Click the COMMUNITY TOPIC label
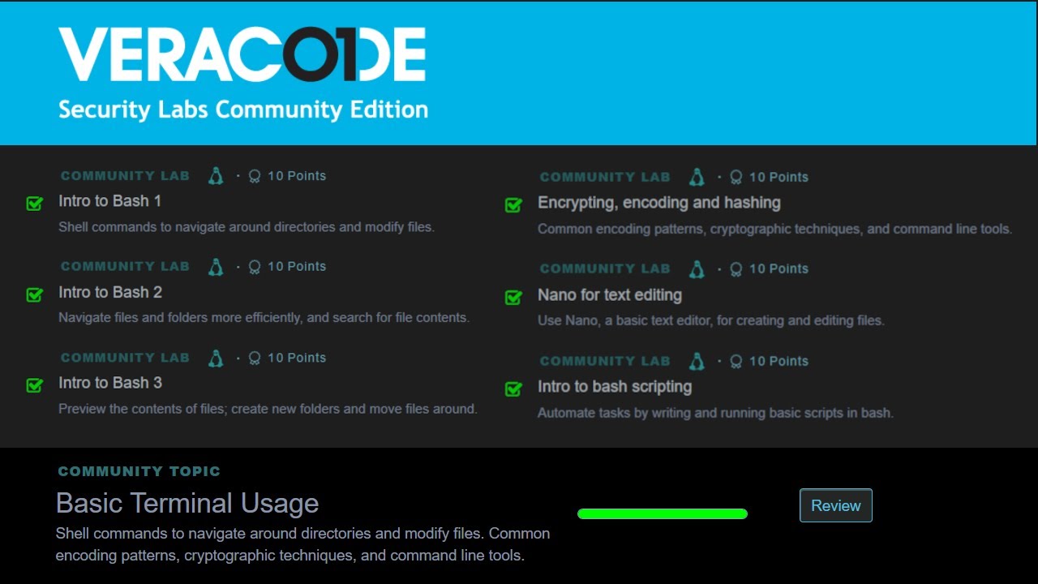Viewport: 1038px width, 584px height. pyautogui.click(x=139, y=471)
